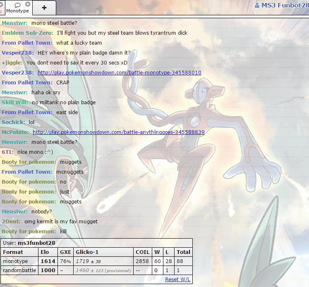This screenshot has width=309, height=287.
Task: Select the monotype losses value 28
Action: pyautogui.click(x=169, y=261)
